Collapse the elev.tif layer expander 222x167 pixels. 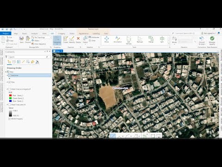7,105
